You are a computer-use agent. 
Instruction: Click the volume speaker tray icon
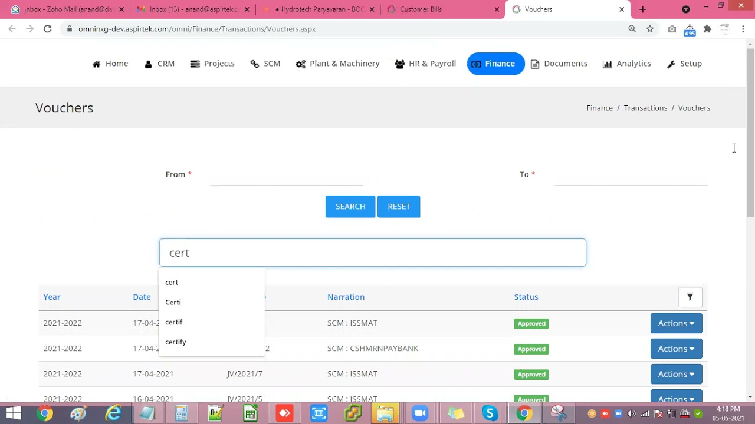(632, 413)
